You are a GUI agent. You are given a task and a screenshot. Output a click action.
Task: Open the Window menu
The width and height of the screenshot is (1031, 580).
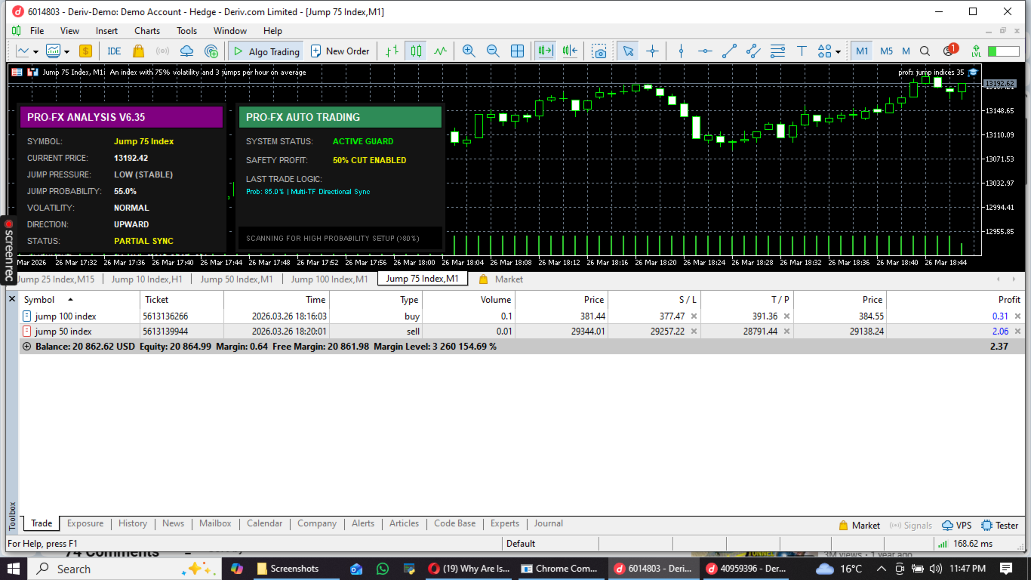(230, 31)
